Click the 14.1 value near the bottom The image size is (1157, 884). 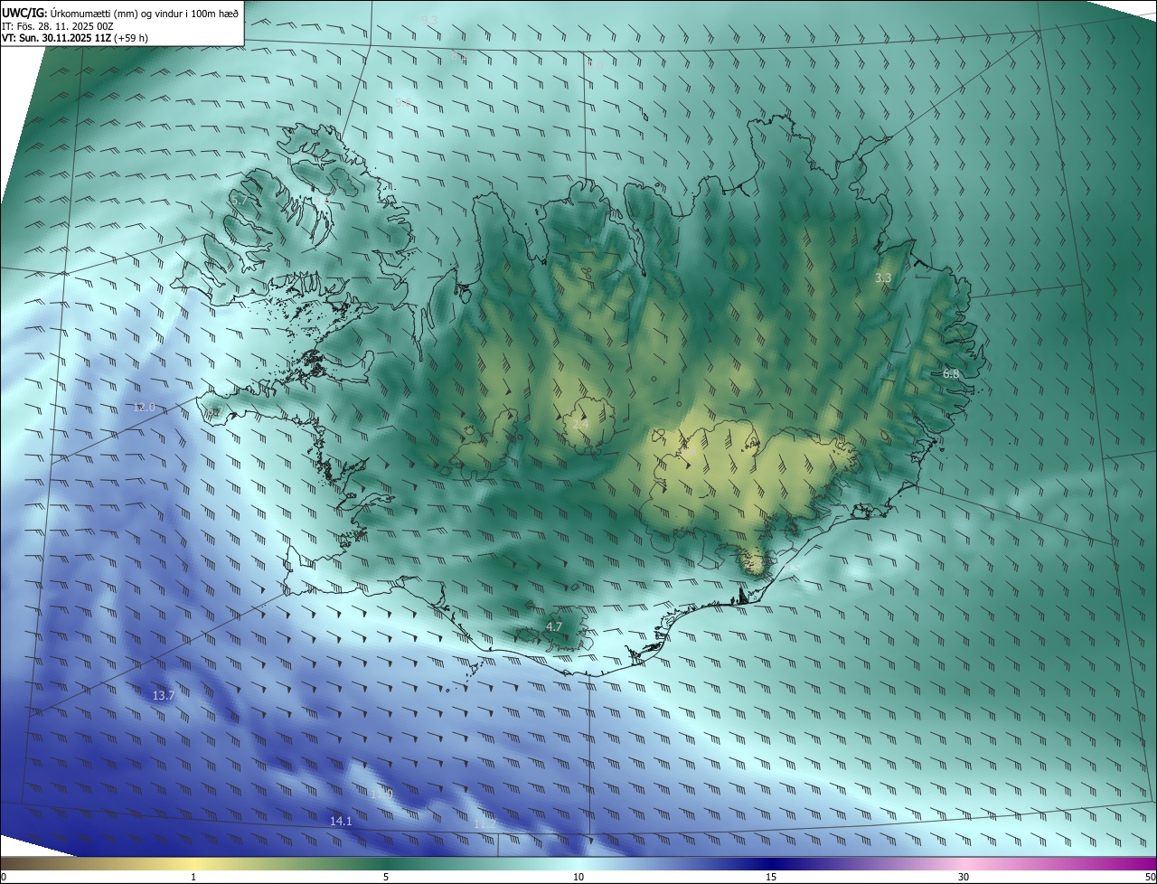[341, 821]
